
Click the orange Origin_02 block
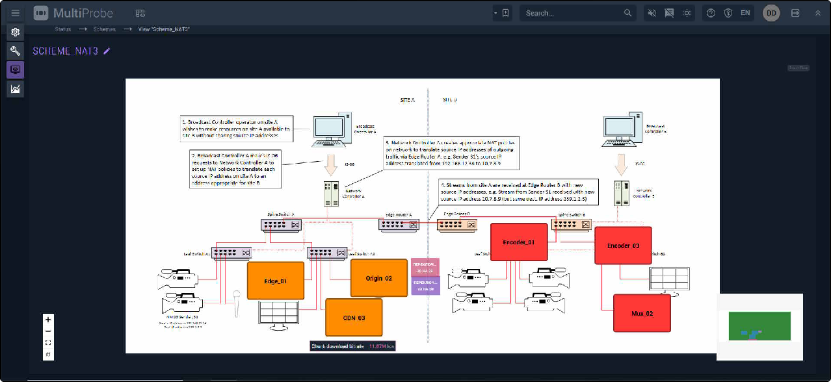(378, 278)
